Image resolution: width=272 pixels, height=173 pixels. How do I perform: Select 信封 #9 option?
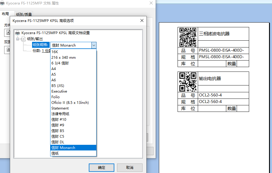click(x=73, y=125)
